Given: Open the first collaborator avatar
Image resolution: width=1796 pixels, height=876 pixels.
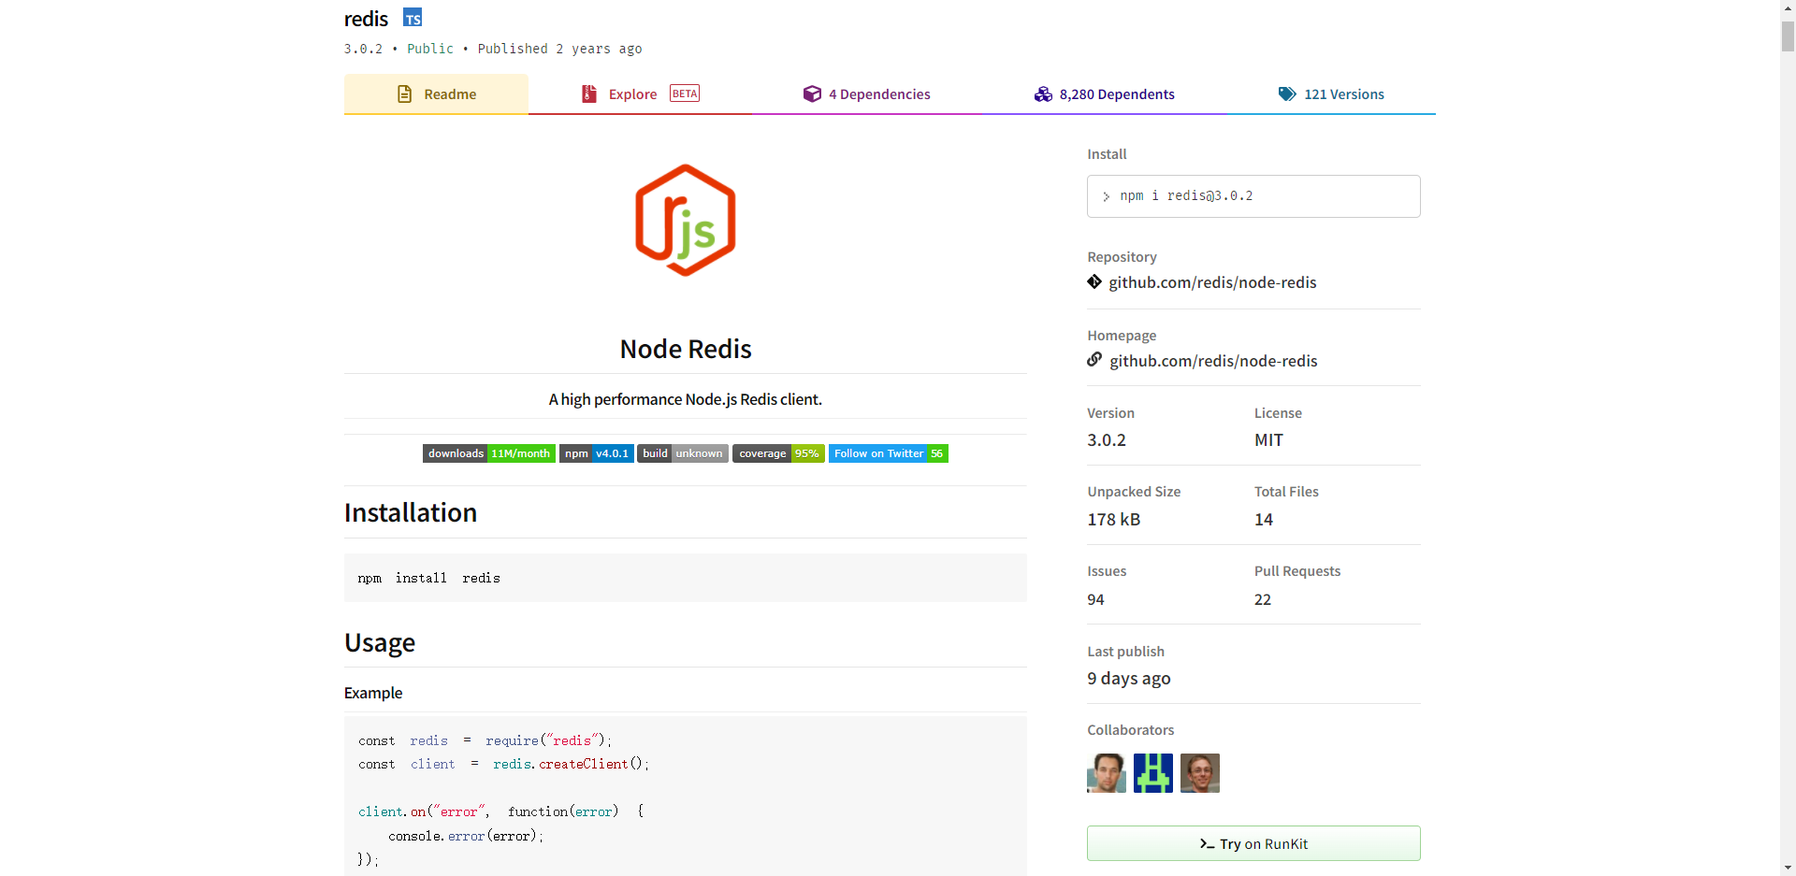Looking at the screenshot, I should [x=1107, y=773].
